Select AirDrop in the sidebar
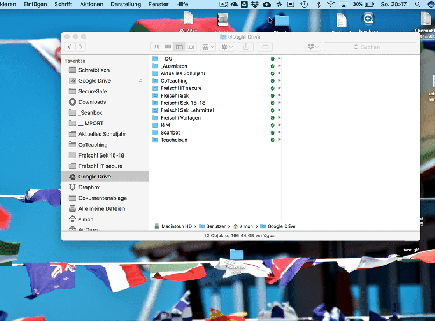The height and width of the screenshot is (321, 435). [89, 229]
